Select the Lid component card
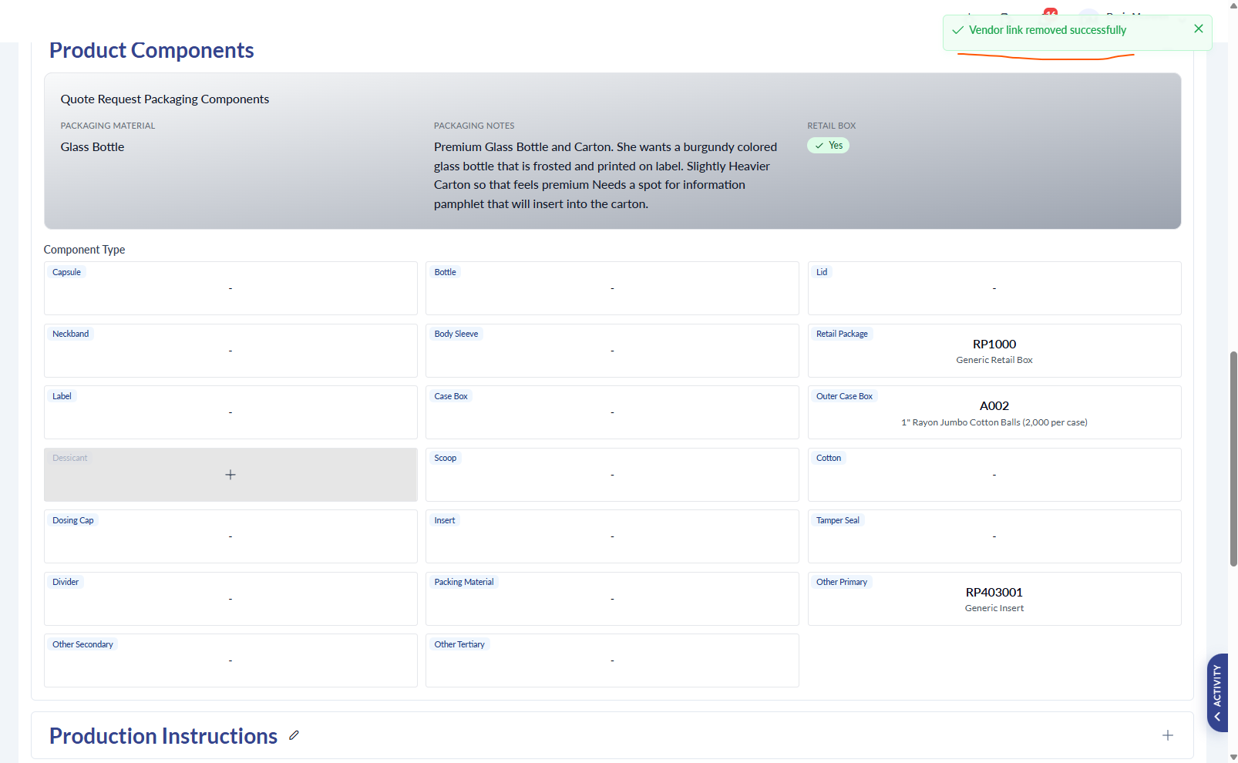Screen dimensions: 1238x763 pyautogui.click(x=994, y=288)
